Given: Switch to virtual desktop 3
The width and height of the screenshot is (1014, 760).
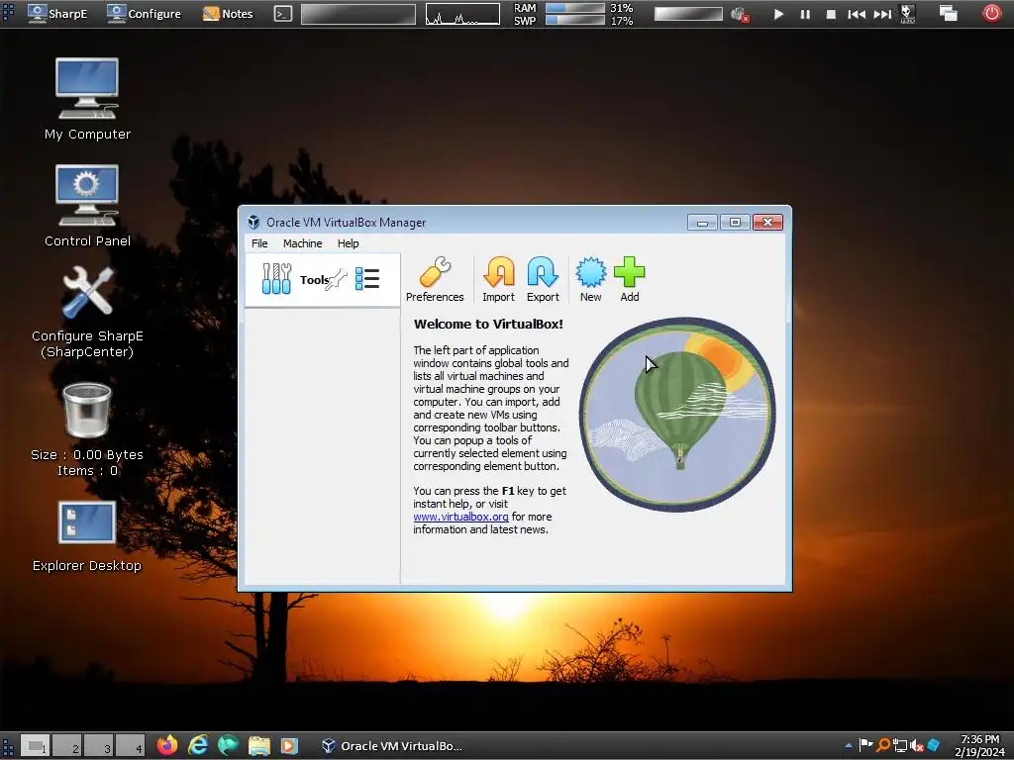Looking at the screenshot, I should [x=99, y=746].
